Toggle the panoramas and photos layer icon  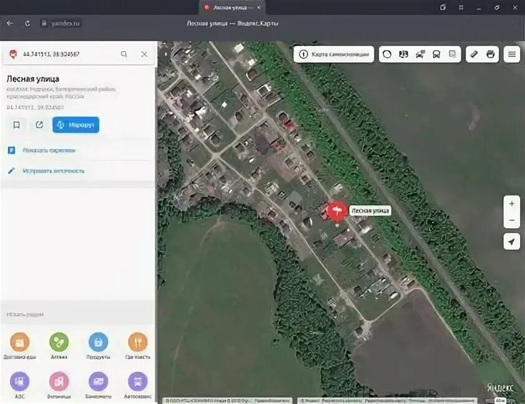click(403, 54)
